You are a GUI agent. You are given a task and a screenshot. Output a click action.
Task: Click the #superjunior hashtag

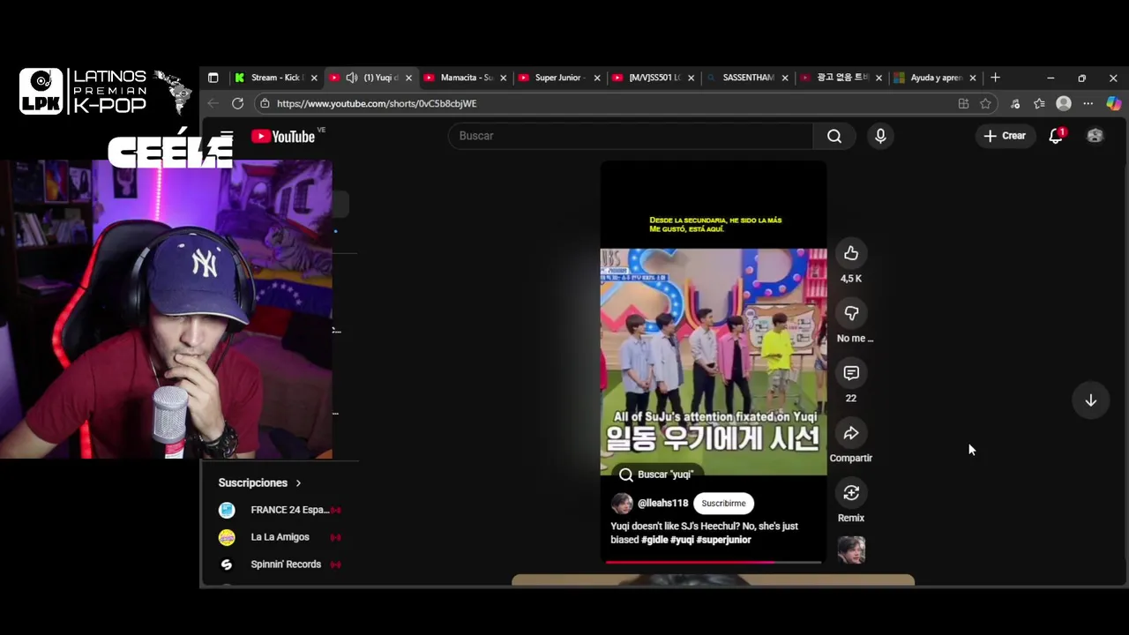(724, 540)
